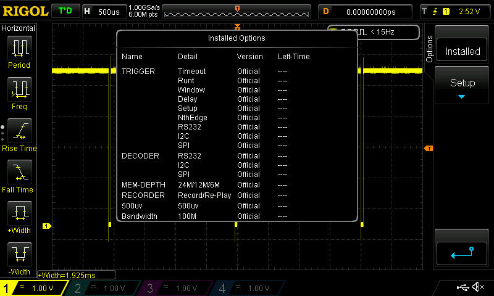The width and height of the screenshot is (494, 296).
Task: Click the USB status icon
Action: click(x=464, y=287)
